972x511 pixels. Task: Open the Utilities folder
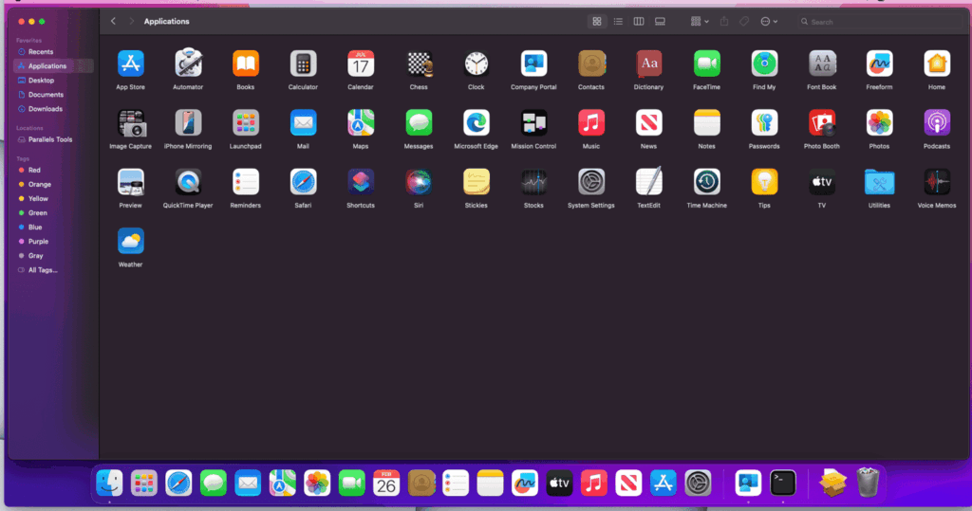click(x=879, y=182)
